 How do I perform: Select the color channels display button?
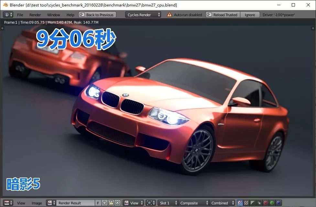click(246, 203)
